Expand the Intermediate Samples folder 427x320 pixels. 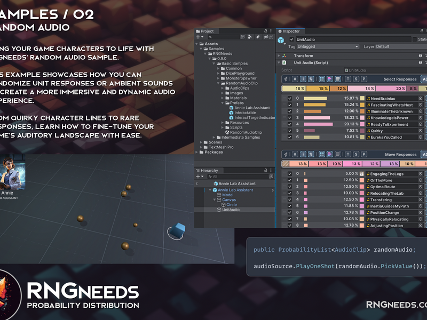(214, 138)
